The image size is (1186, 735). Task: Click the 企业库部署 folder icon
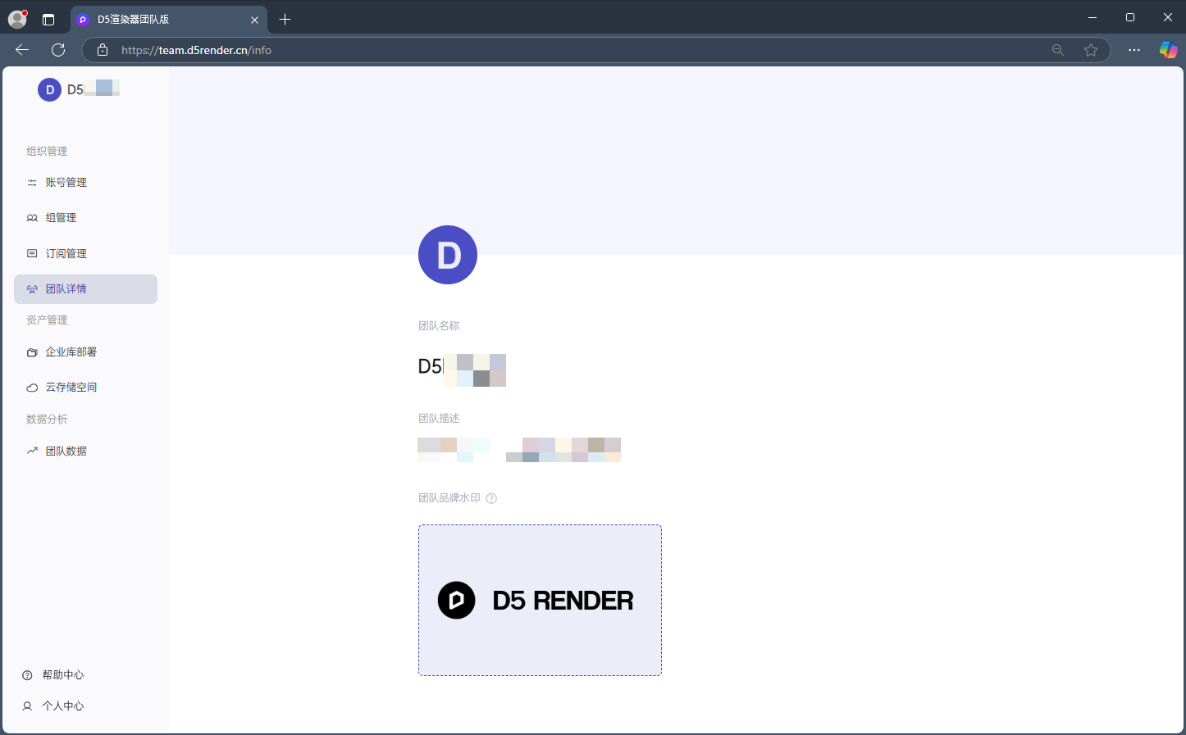tap(32, 352)
